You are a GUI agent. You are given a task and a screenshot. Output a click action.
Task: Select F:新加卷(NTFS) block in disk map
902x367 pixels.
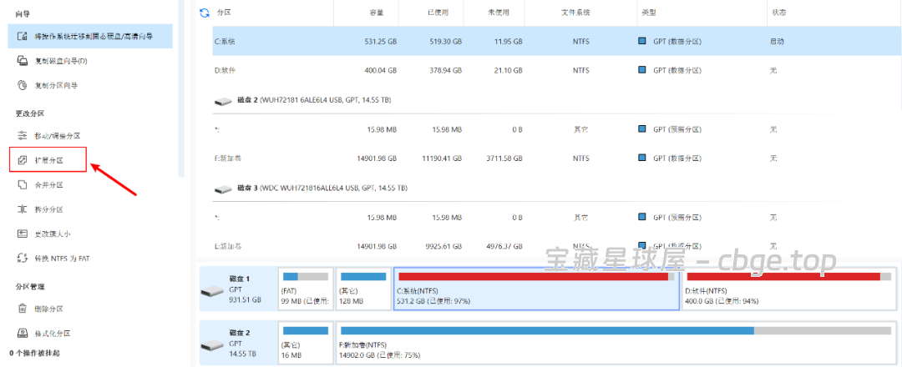click(x=616, y=344)
